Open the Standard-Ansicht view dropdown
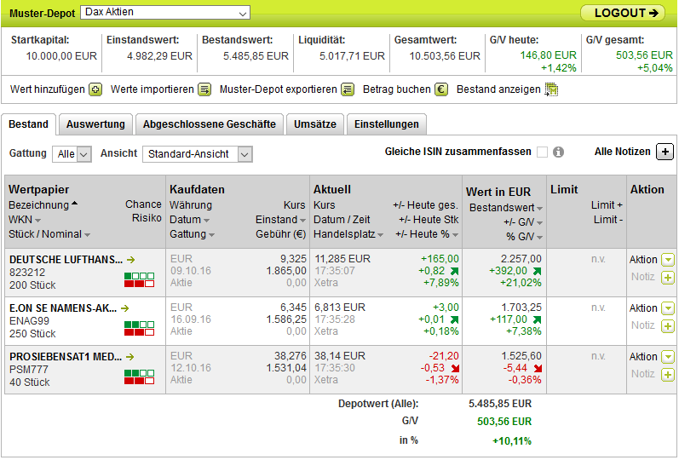Viewport: 679px width, 460px height. 198,154
